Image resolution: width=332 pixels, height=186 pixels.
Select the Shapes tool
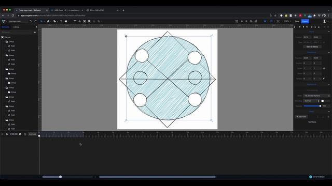(x=54, y=21)
